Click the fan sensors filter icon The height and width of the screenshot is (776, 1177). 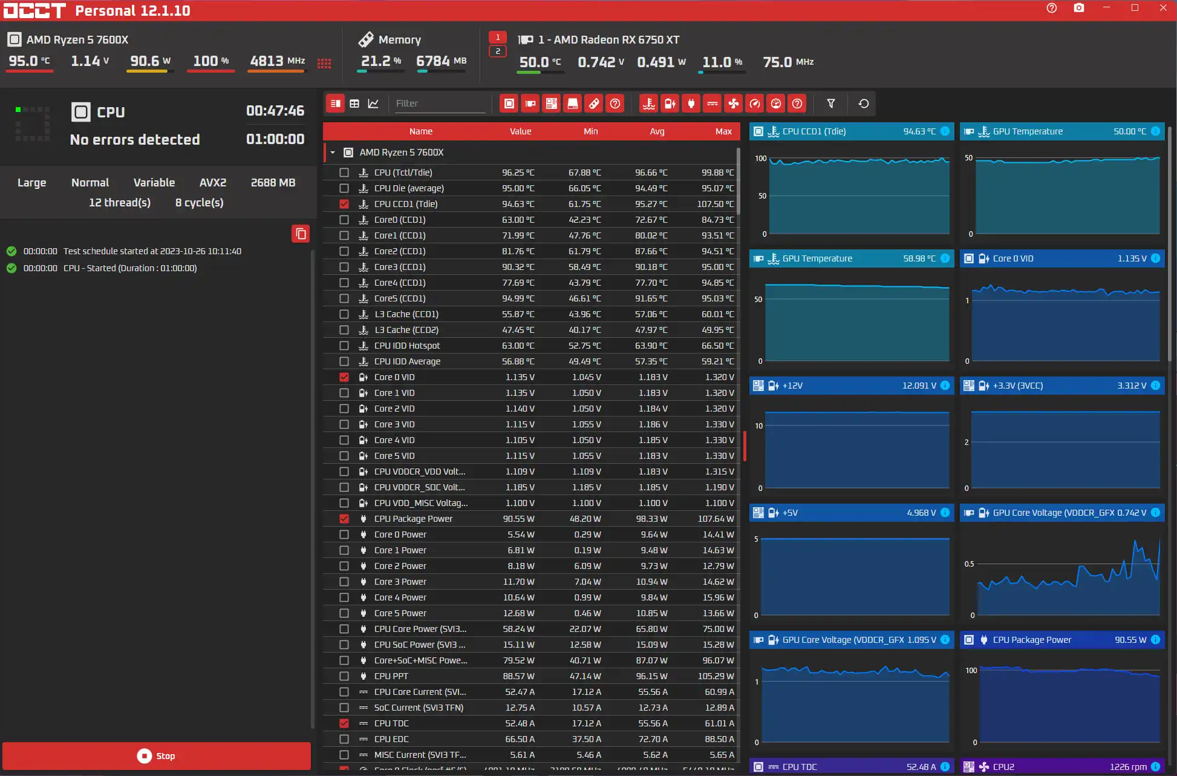[x=734, y=104]
